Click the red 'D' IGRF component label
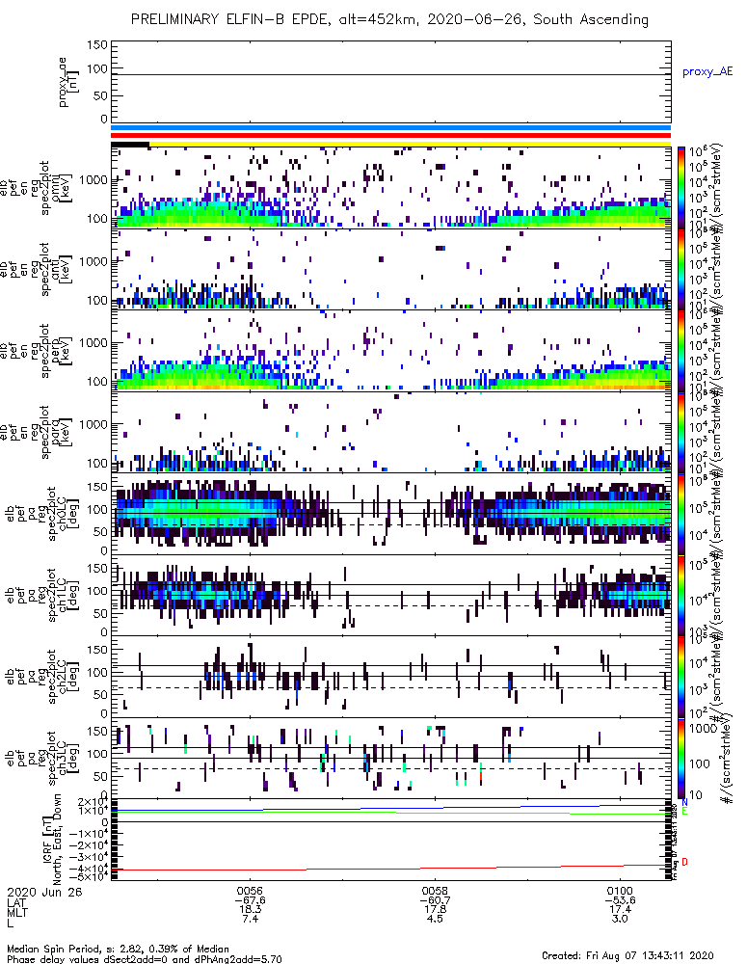Image resolution: width=747 pixels, height=964 pixels. [x=685, y=862]
